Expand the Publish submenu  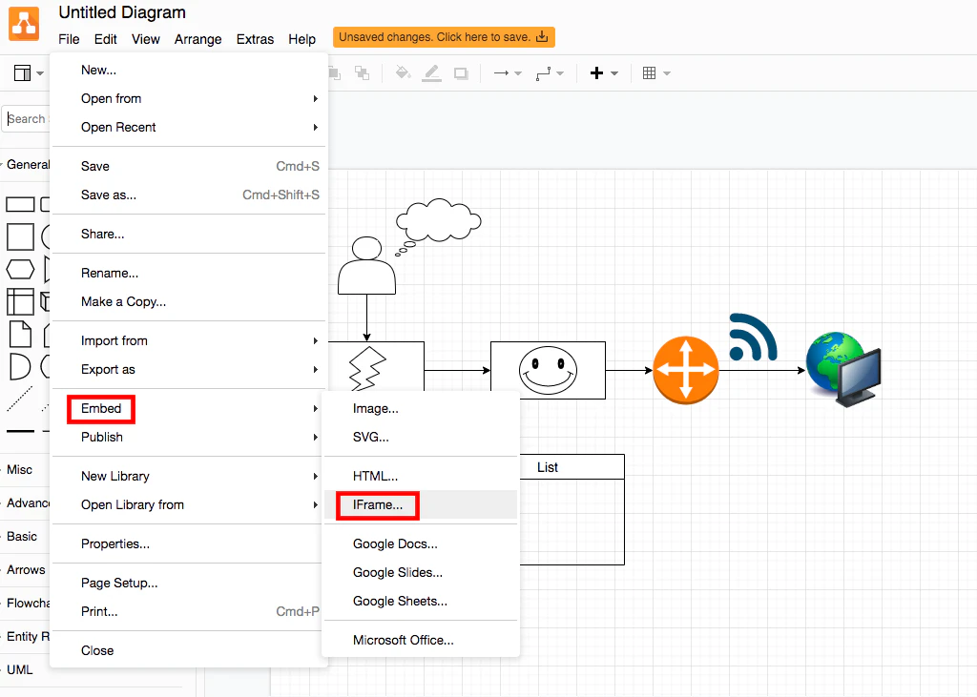point(188,438)
